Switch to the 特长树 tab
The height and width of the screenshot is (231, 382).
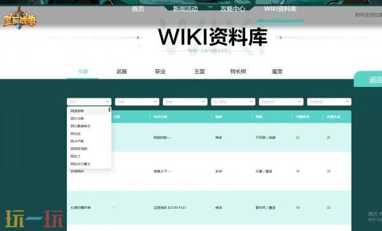pyautogui.click(x=238, y=72)
